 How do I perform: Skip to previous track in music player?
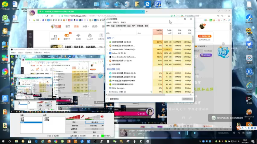coord(179,133)
